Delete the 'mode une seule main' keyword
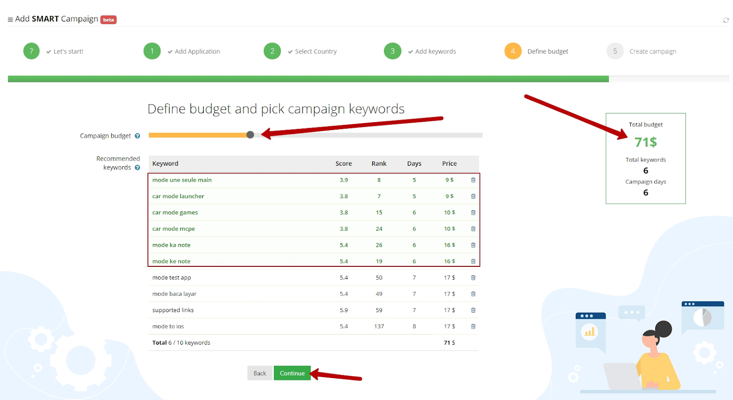This screenshot has height=400, width=733. [473, 180]
